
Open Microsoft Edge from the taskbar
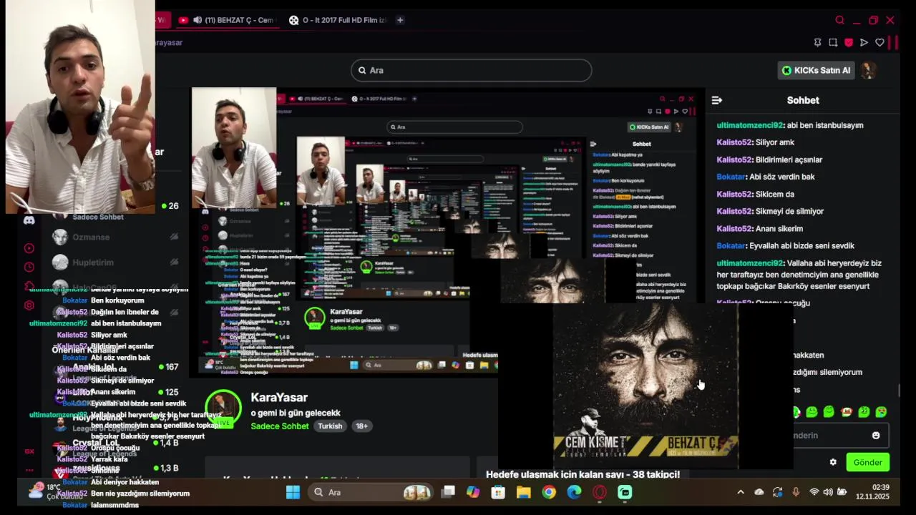pyautogui.click(x=574, y=492)
